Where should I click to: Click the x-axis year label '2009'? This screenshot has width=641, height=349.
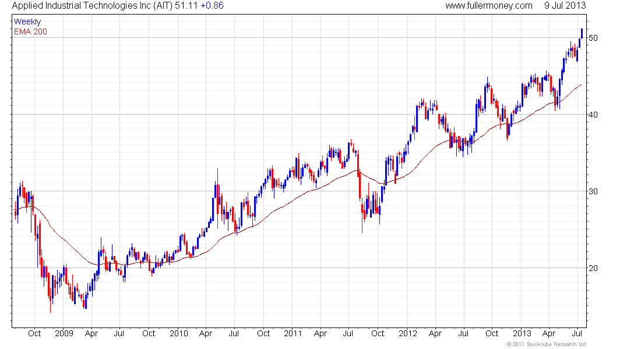[x=64, y=333]
